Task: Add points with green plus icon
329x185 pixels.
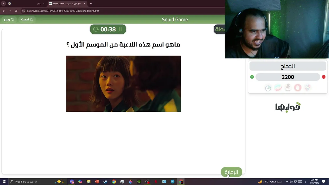Action: coord(252,77)
